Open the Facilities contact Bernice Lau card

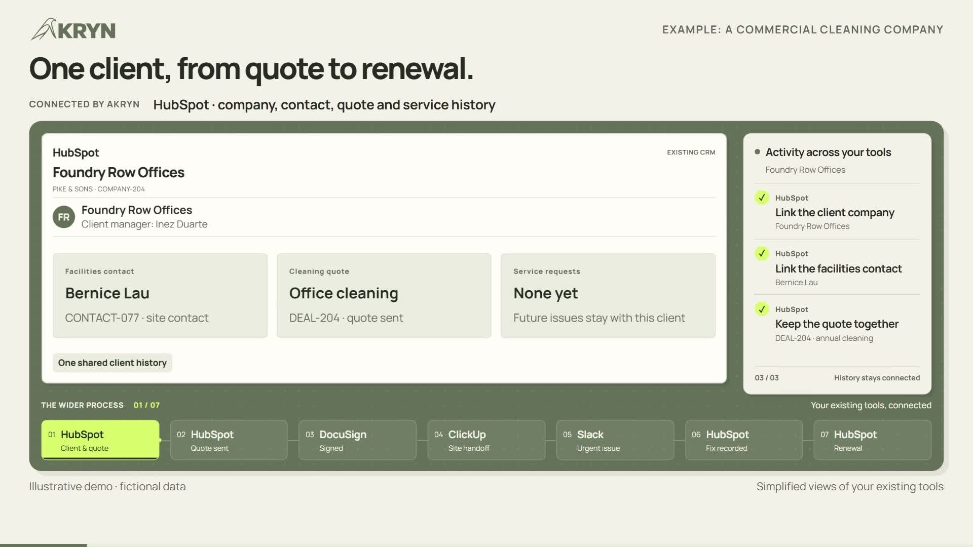coord(160,296)
